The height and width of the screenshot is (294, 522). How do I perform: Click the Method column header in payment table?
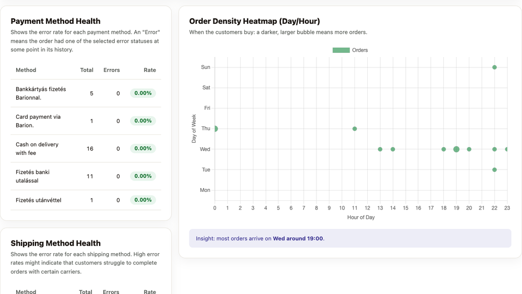tap(26, 70)
